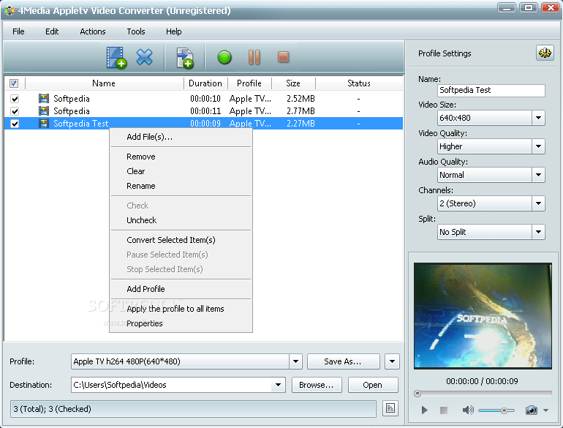Open the File menu
Image resolution: width=563 pixels, height=428 pixels.
click(18, 31)
